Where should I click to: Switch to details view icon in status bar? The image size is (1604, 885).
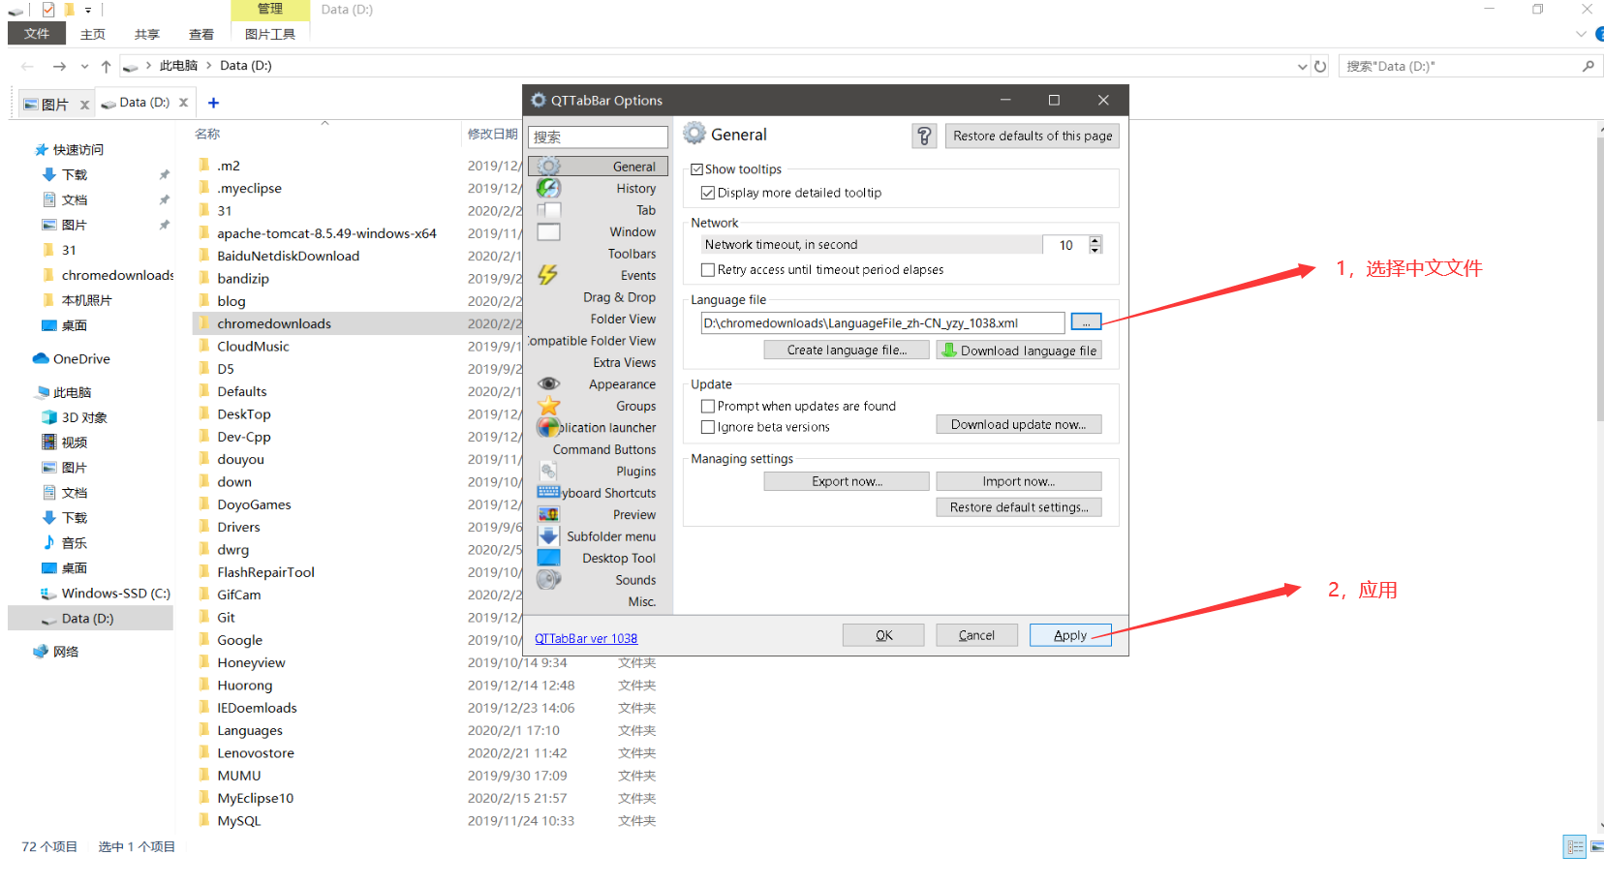1575,846
